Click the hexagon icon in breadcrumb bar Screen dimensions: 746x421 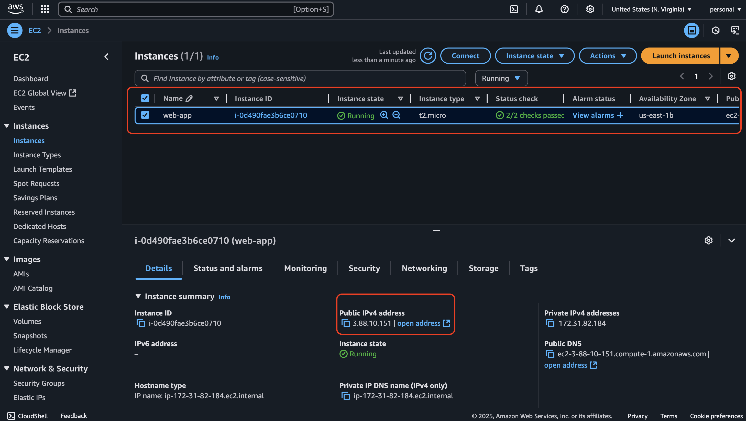click(716, 30)
